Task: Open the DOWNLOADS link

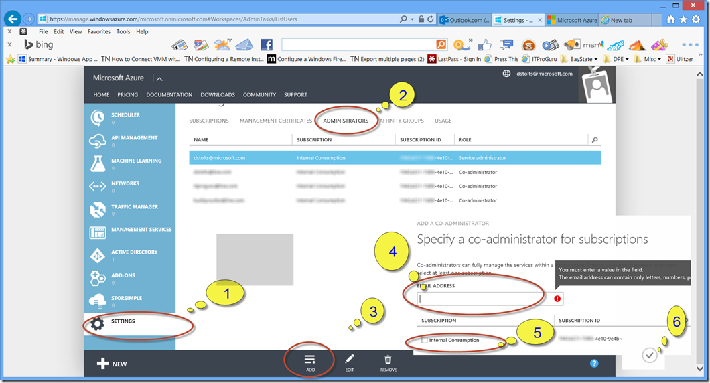Action: pos(218,94)
